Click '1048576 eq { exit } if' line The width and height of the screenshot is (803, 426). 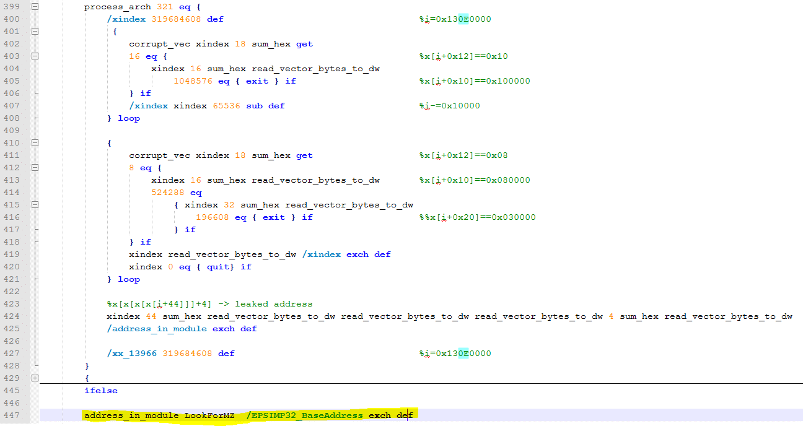[235, 81]
